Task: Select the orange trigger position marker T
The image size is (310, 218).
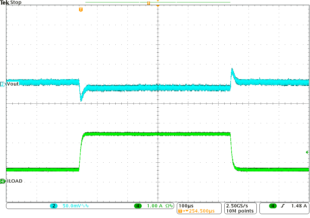Action: click(80, 9)
